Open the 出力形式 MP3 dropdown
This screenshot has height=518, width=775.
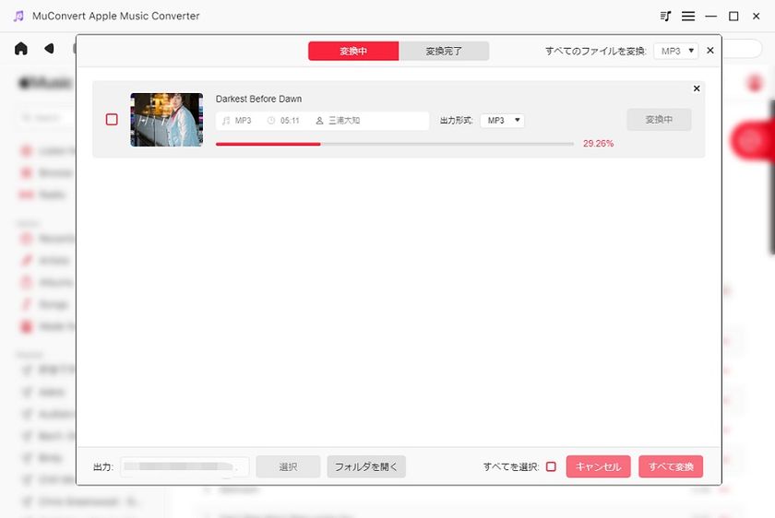click(502, 121)
